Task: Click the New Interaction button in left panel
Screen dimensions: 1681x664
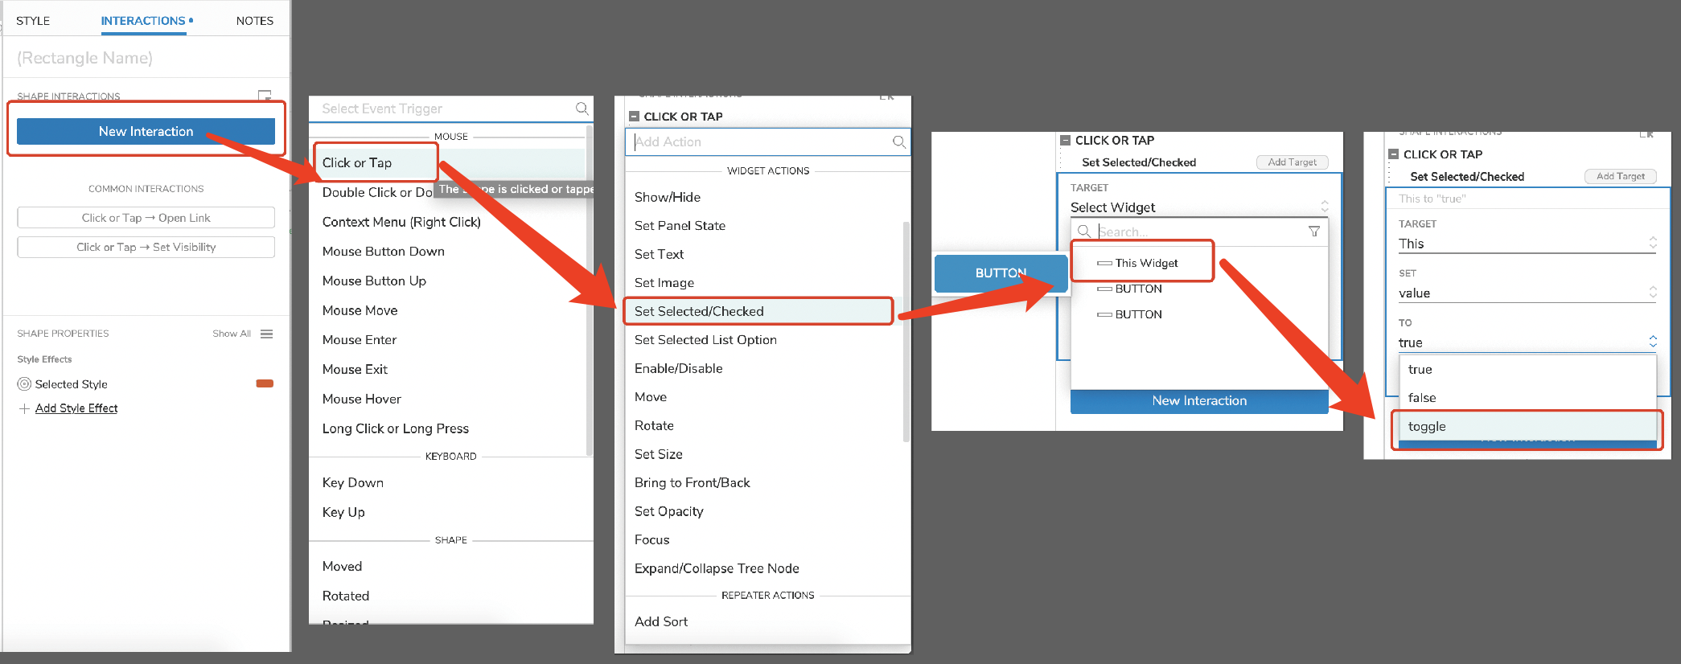Action: click(x=146, y=131)
